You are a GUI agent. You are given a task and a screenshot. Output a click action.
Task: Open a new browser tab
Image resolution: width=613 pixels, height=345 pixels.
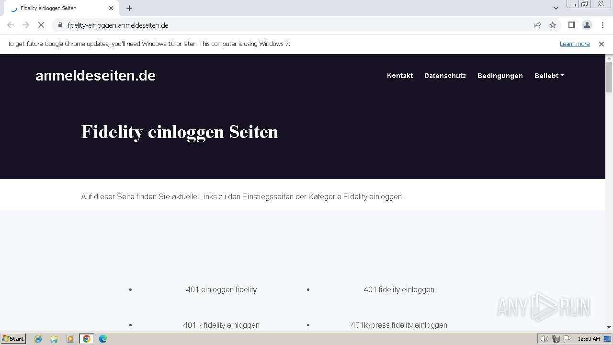[x=129, y=8]
